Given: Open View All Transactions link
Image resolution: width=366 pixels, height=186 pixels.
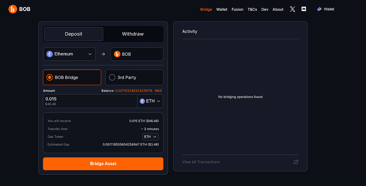Looking at the screenshot, I should [201, 162].
